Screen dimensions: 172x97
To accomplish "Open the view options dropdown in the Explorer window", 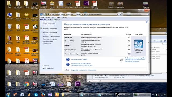I will [x=157, y=41].
